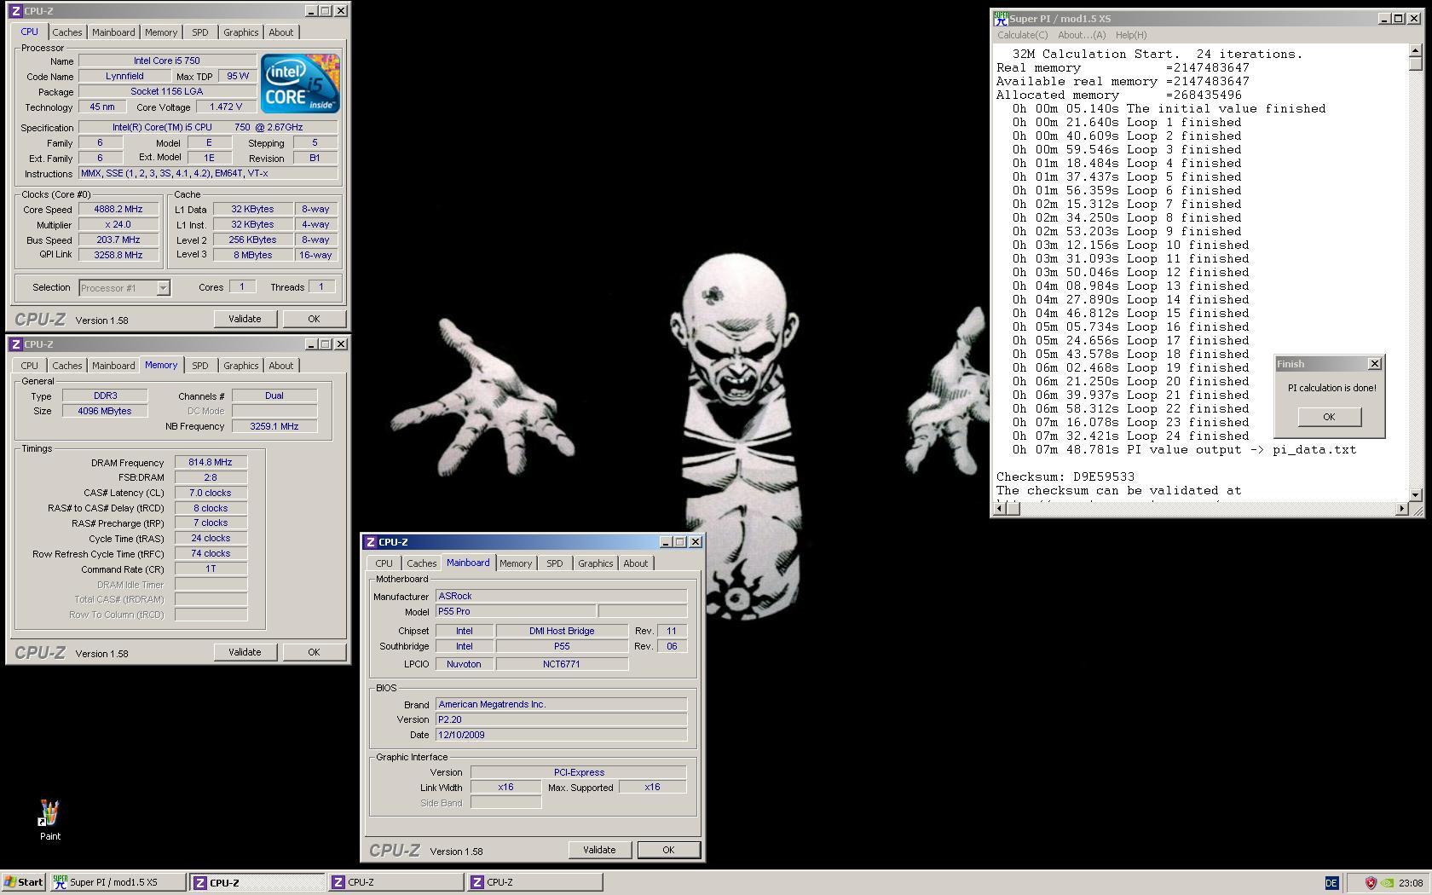The width and height of the screenshot is (1432, 895).
Task: Click Validate in Mainboard window
Action: 599,850
